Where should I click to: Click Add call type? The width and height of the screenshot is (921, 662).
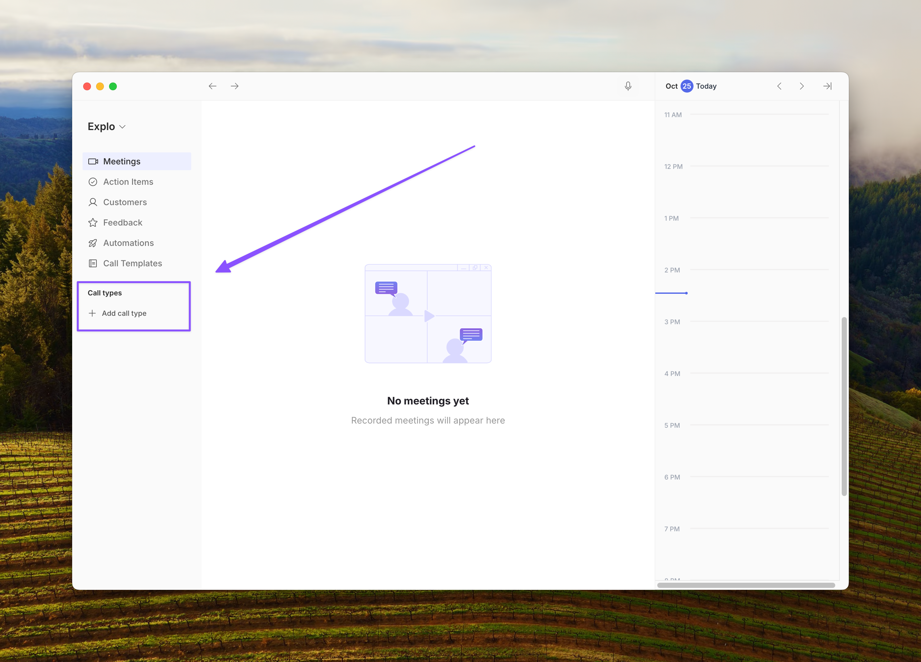(x=124, y=313)
